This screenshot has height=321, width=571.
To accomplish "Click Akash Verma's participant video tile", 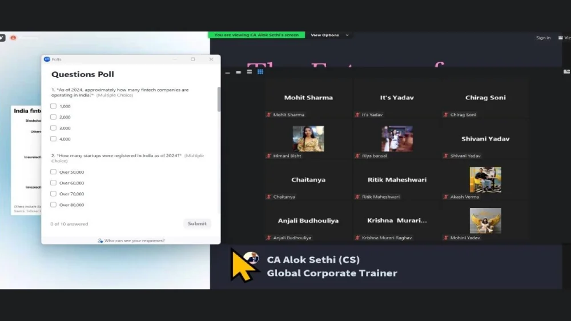I will coord(485,180).
